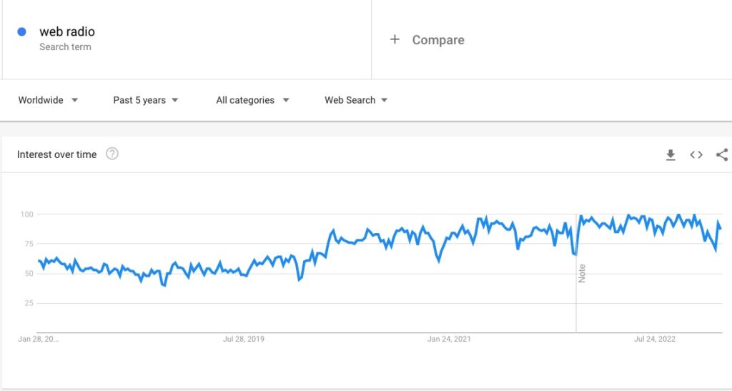Show help for Interest over time
Viewport: 732px width, 391px height.
pyautogui.click(x=112, y=154)
